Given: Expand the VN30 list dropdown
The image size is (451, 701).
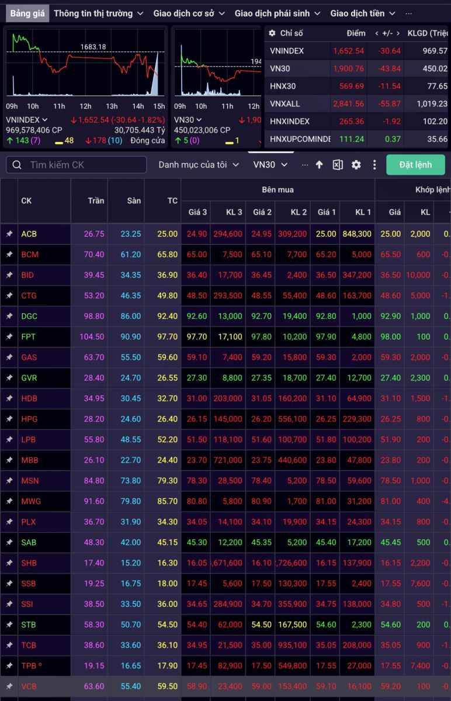Looking at the screenshot, I should [270, 165].
